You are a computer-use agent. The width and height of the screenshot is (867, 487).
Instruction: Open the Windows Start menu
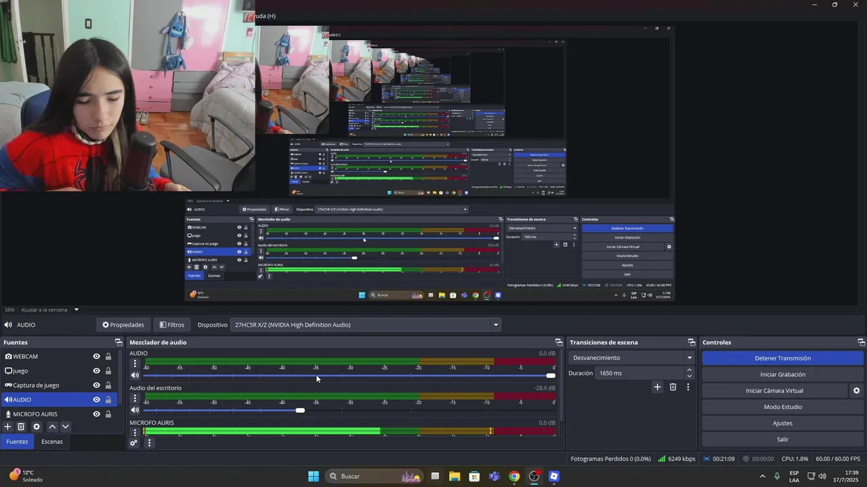[x=314, y=476]
